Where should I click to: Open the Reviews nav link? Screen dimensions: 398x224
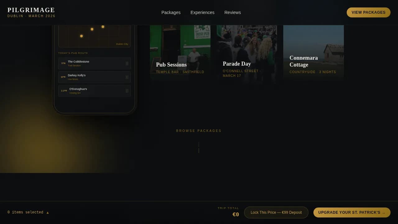(x=233, y=12)
